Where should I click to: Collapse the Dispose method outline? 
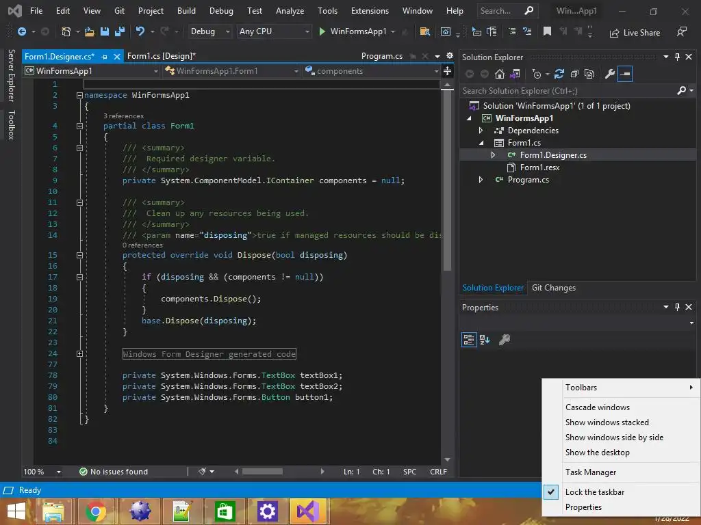pos(79,256)
